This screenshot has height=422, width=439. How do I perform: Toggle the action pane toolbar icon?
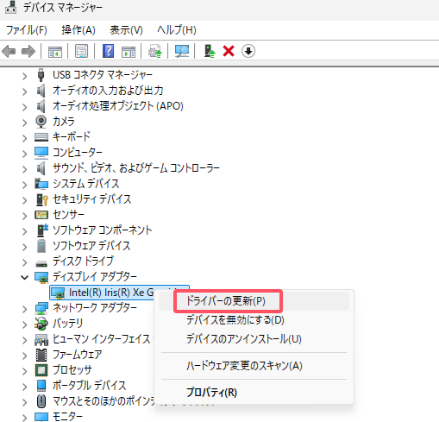pyautogui.click(x=129, y=52)
